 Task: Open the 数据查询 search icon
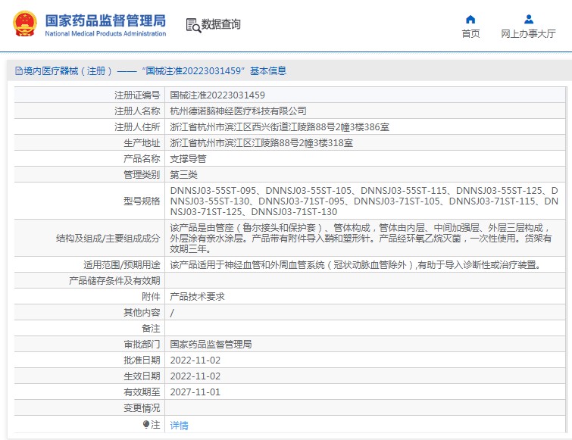193,25
